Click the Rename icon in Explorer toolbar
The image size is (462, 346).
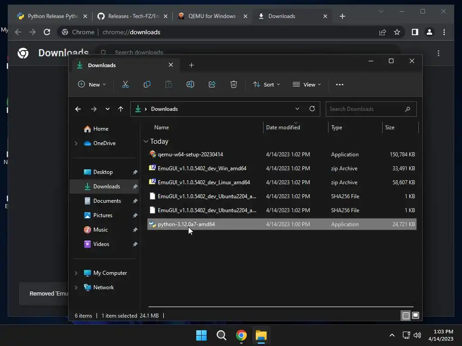[x=190, y=84]
